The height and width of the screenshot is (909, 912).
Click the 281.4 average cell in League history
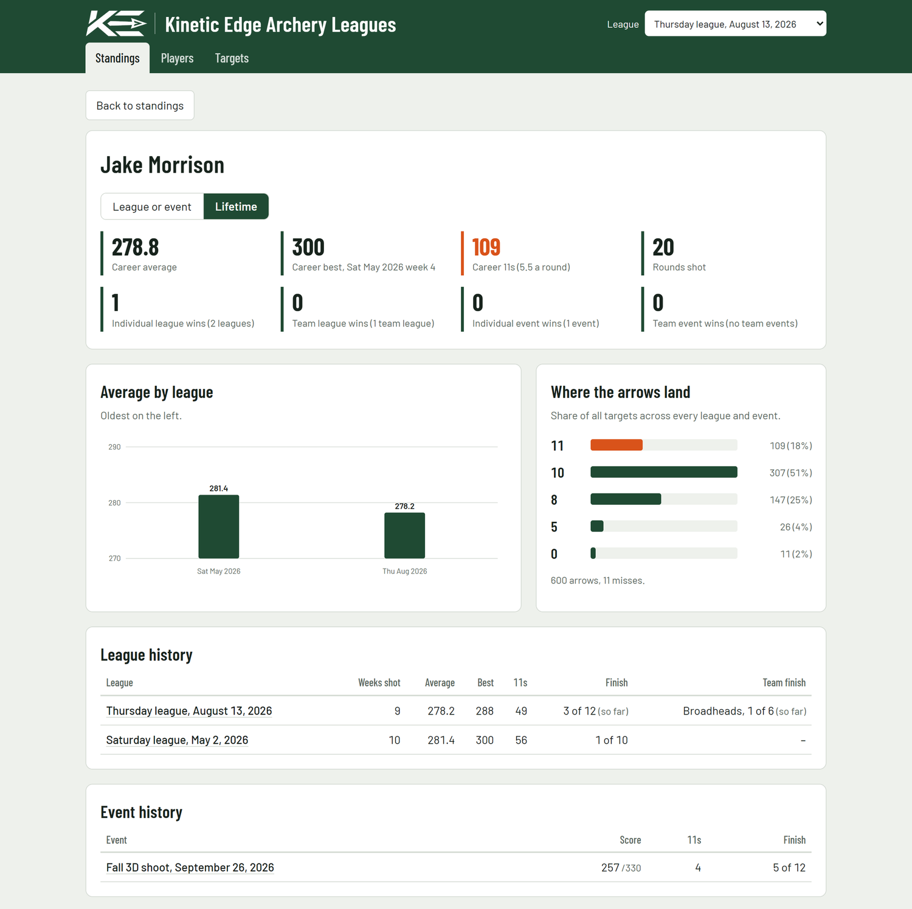tap(441, 740)
